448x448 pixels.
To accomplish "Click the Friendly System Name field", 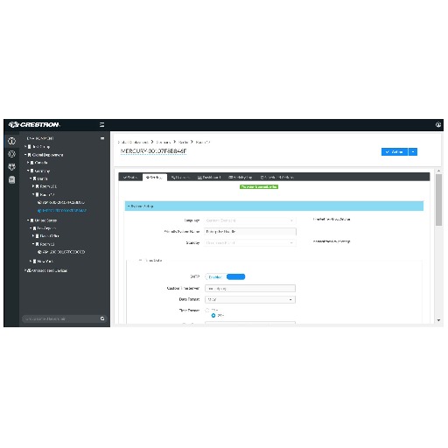I will tap(250, 232).
